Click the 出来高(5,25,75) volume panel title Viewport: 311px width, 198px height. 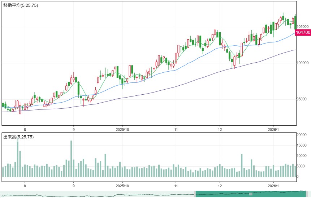[x=18, y=137]
